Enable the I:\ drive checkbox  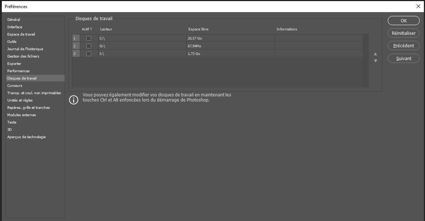pos(89,54)
